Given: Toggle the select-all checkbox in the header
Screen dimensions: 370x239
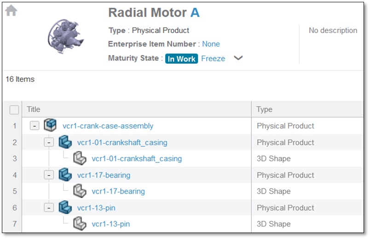Looking at the screenshot, I should 14,110.
